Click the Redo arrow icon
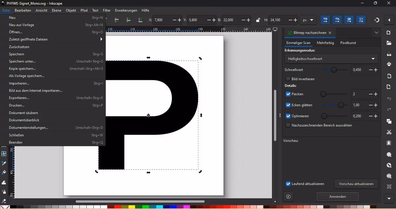This screenshot has height=209, width=396. click(389, 109)
